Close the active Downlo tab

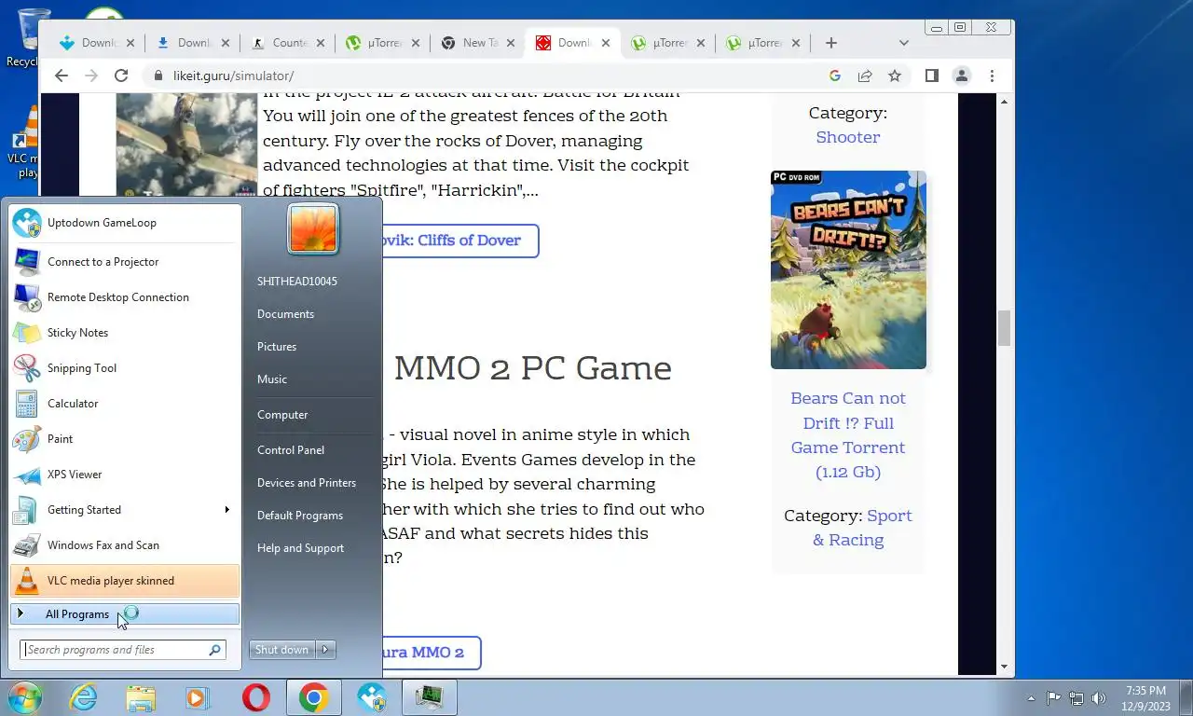(x=606, y=43)
